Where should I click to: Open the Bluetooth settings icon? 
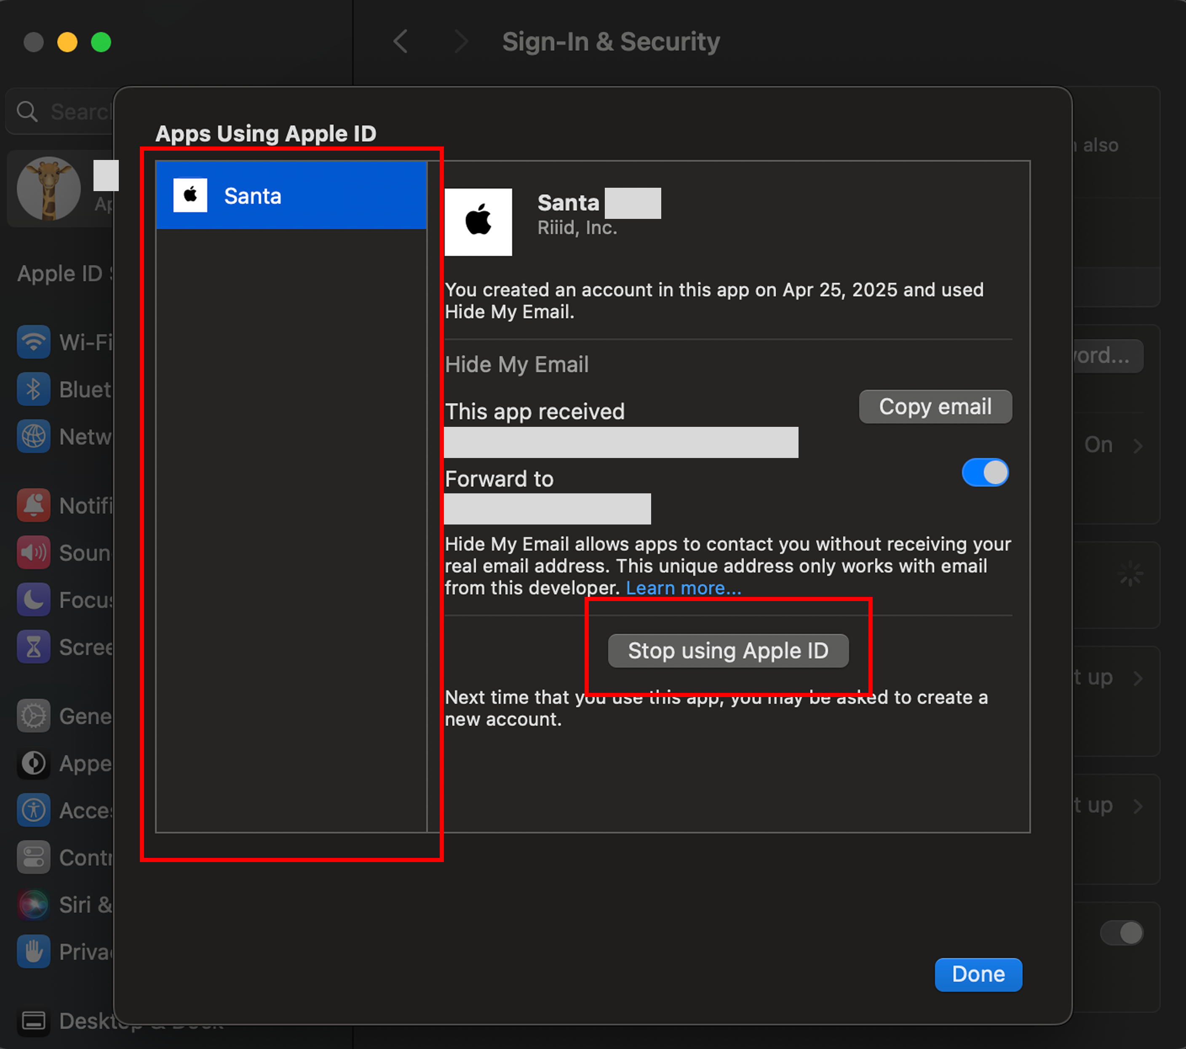point(33,389)
